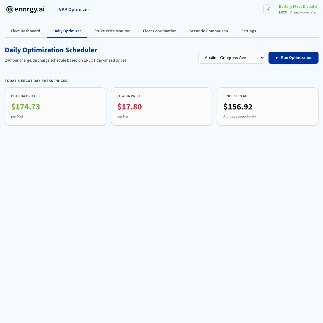The height and width of the screenshot is (323, 323).
Task: Toggle dark mode with the moon icon
Action: click(x=269, y=9)
